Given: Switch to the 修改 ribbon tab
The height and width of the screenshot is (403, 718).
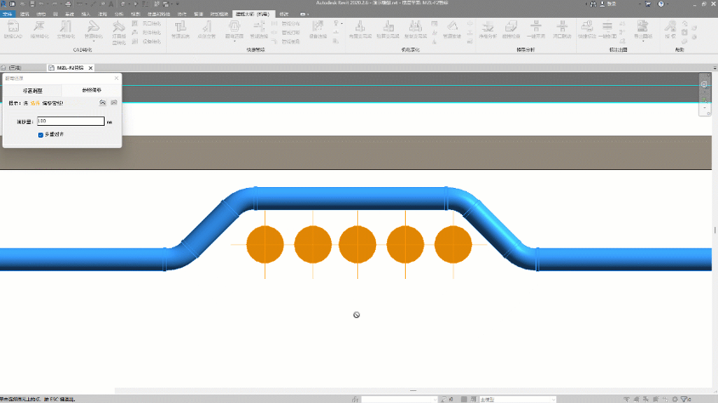Looking at the screenshot, I should 283,14.
